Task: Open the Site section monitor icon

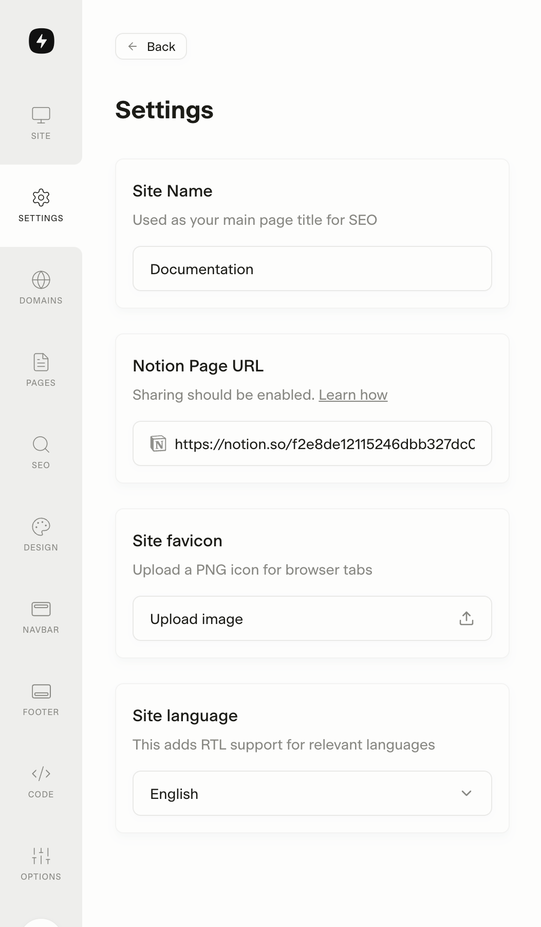Action: coord(41,115)
